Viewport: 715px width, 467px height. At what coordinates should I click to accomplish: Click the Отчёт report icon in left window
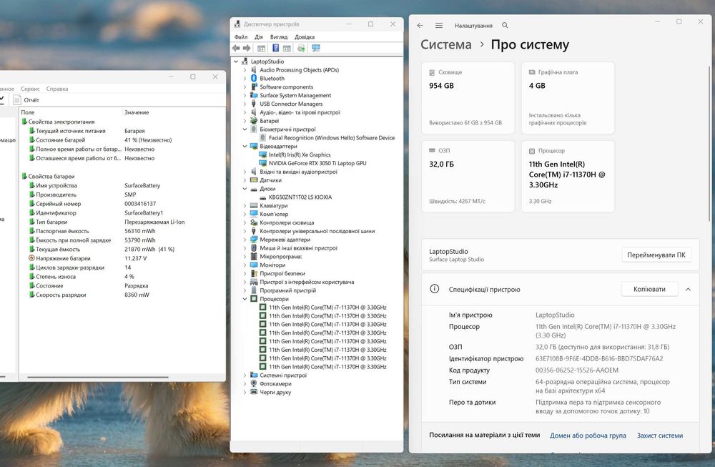tap(17, 100)
